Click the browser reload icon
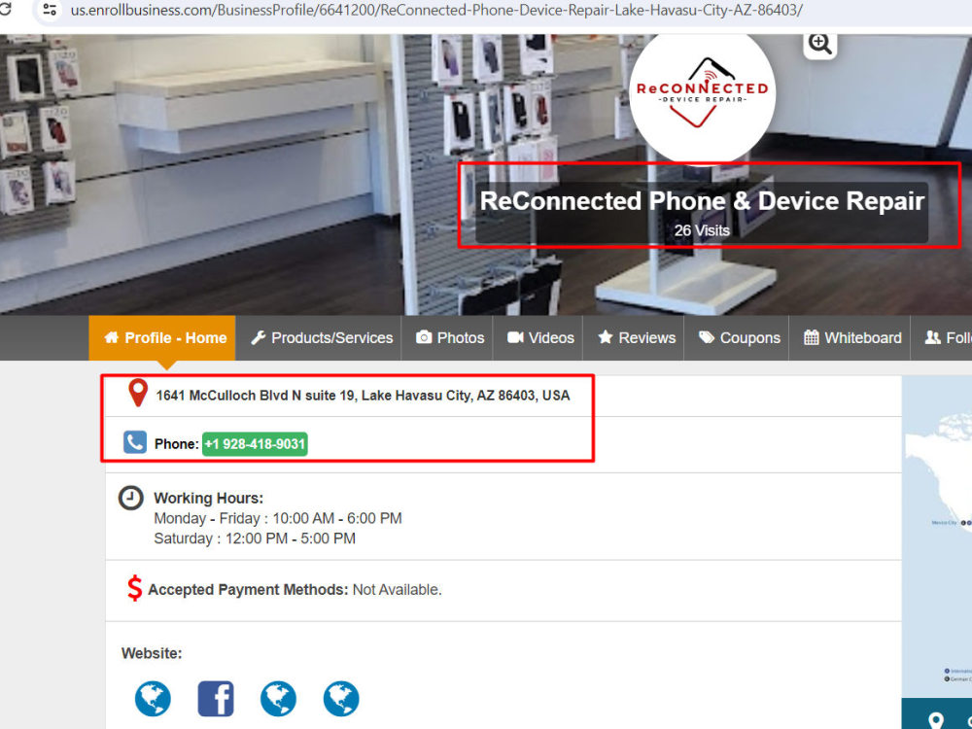 (5, 10)
